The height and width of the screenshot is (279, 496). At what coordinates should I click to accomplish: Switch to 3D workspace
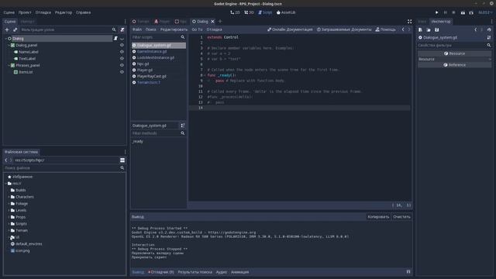coord(249,12)
